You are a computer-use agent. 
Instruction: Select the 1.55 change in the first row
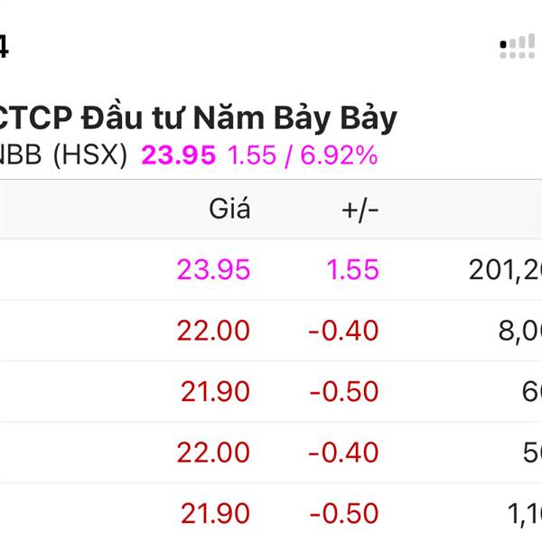352,269
